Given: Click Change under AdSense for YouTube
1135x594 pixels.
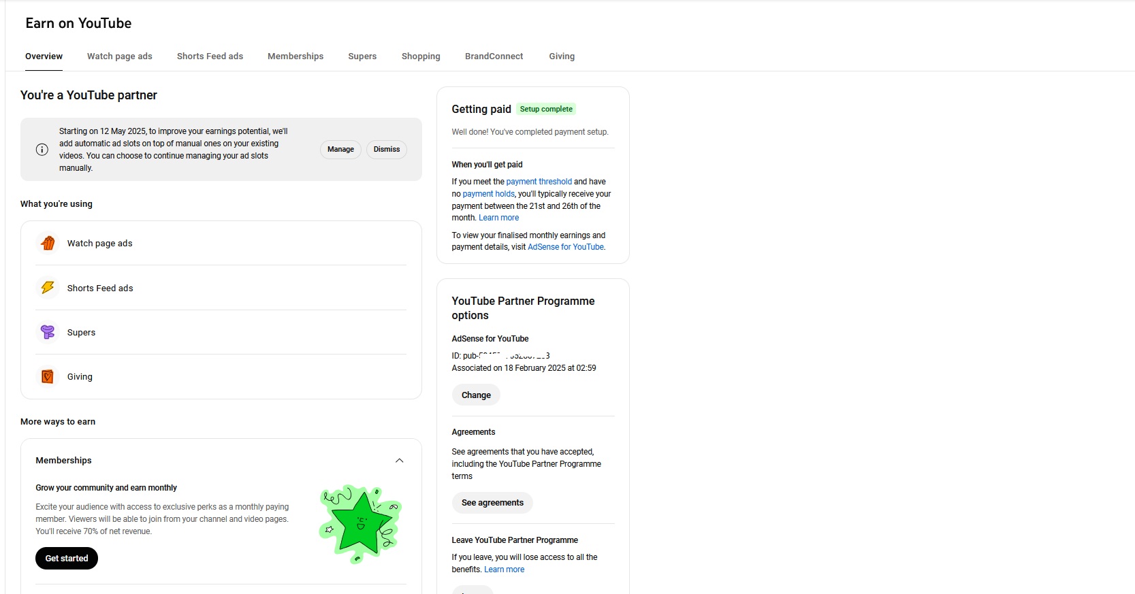Looking at the screenshot, I should (476, 395).
